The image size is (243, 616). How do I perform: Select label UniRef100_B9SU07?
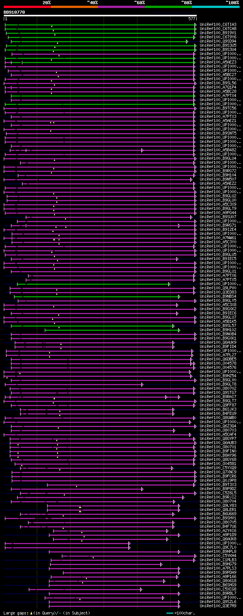coord(218,217)
